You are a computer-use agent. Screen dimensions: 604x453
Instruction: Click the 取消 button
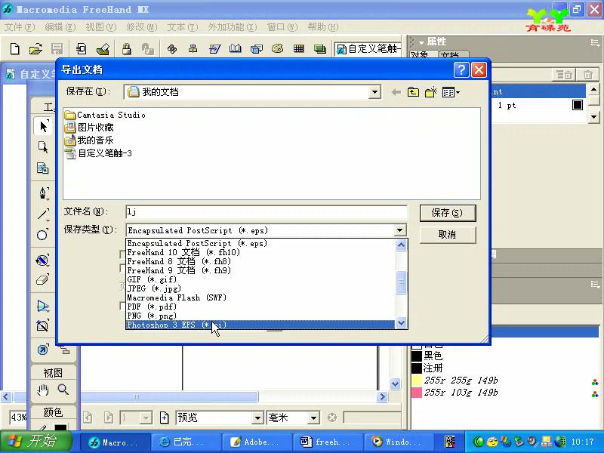(448, 235)
